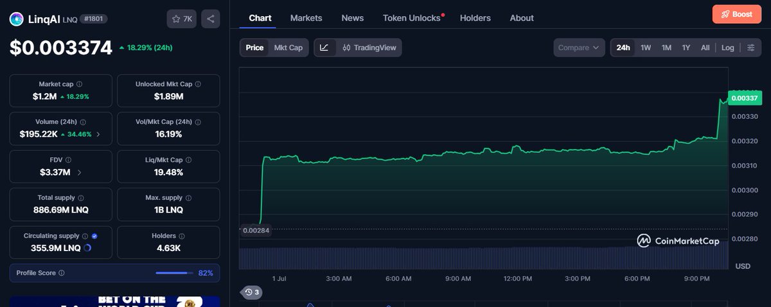Click Total supply info icon
The width and height of the screenshot is (771, 307).
80,198
